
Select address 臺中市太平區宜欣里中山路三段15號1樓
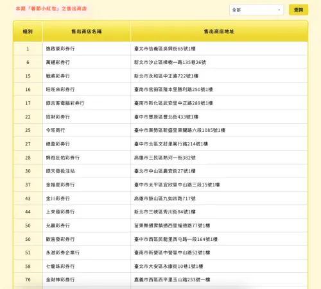click(177, 185)
